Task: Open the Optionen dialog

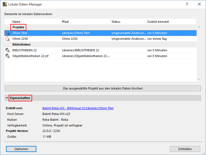Action: 21,149
